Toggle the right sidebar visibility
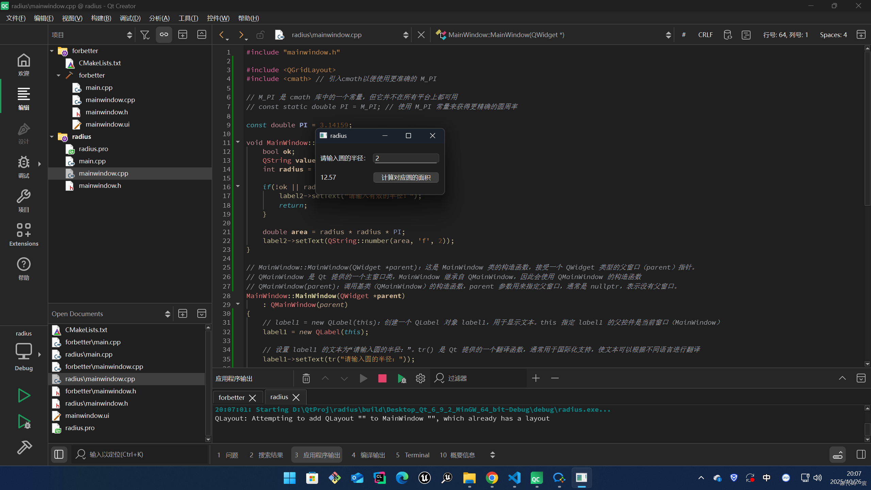Image resolution: width=871 pixels, height=490 pixels. [861, 454]
